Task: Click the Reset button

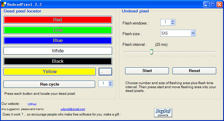Action: pos(194,71)
